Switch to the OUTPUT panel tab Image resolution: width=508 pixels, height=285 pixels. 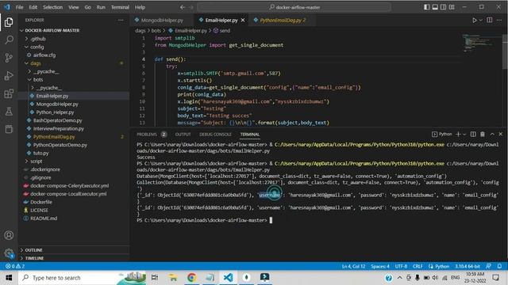click(183, 134)
